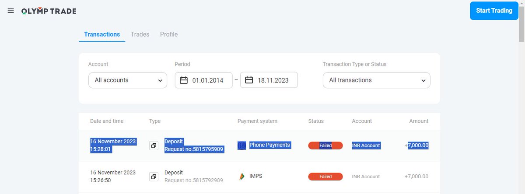The image size is (525, 194).
Task: Click the Olymp Trade logo
Action: tap(49, 11)
